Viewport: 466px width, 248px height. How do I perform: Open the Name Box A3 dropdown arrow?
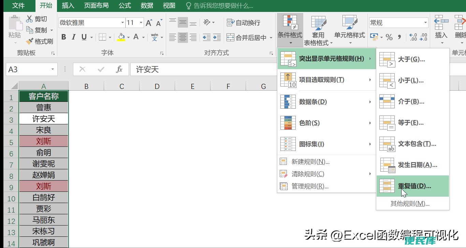click(53, 69)
